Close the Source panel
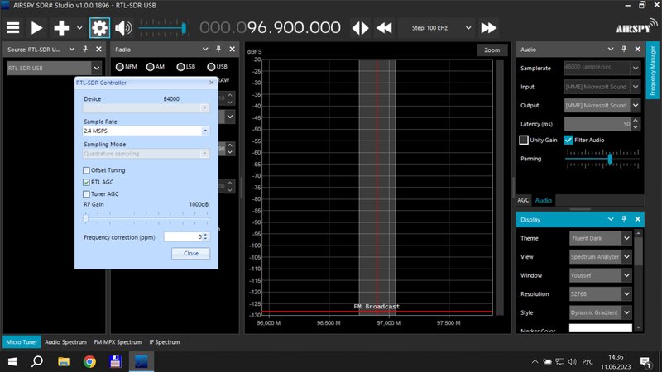 98,50
